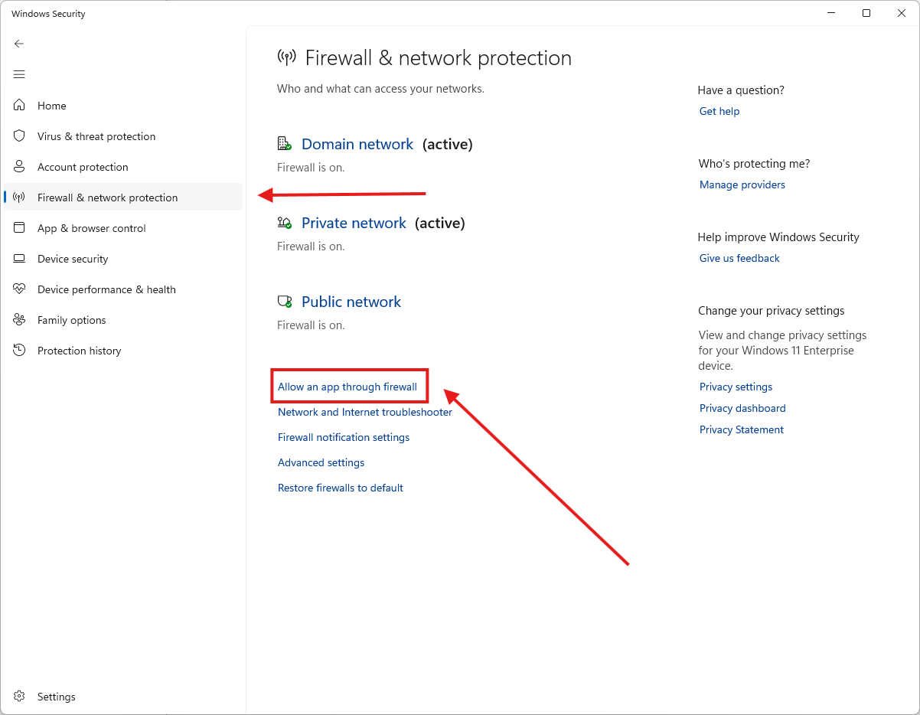Viewport: 920px width, 715px height.
Task: Select the App & browser control icon
Action: click(x=20, y=228)
